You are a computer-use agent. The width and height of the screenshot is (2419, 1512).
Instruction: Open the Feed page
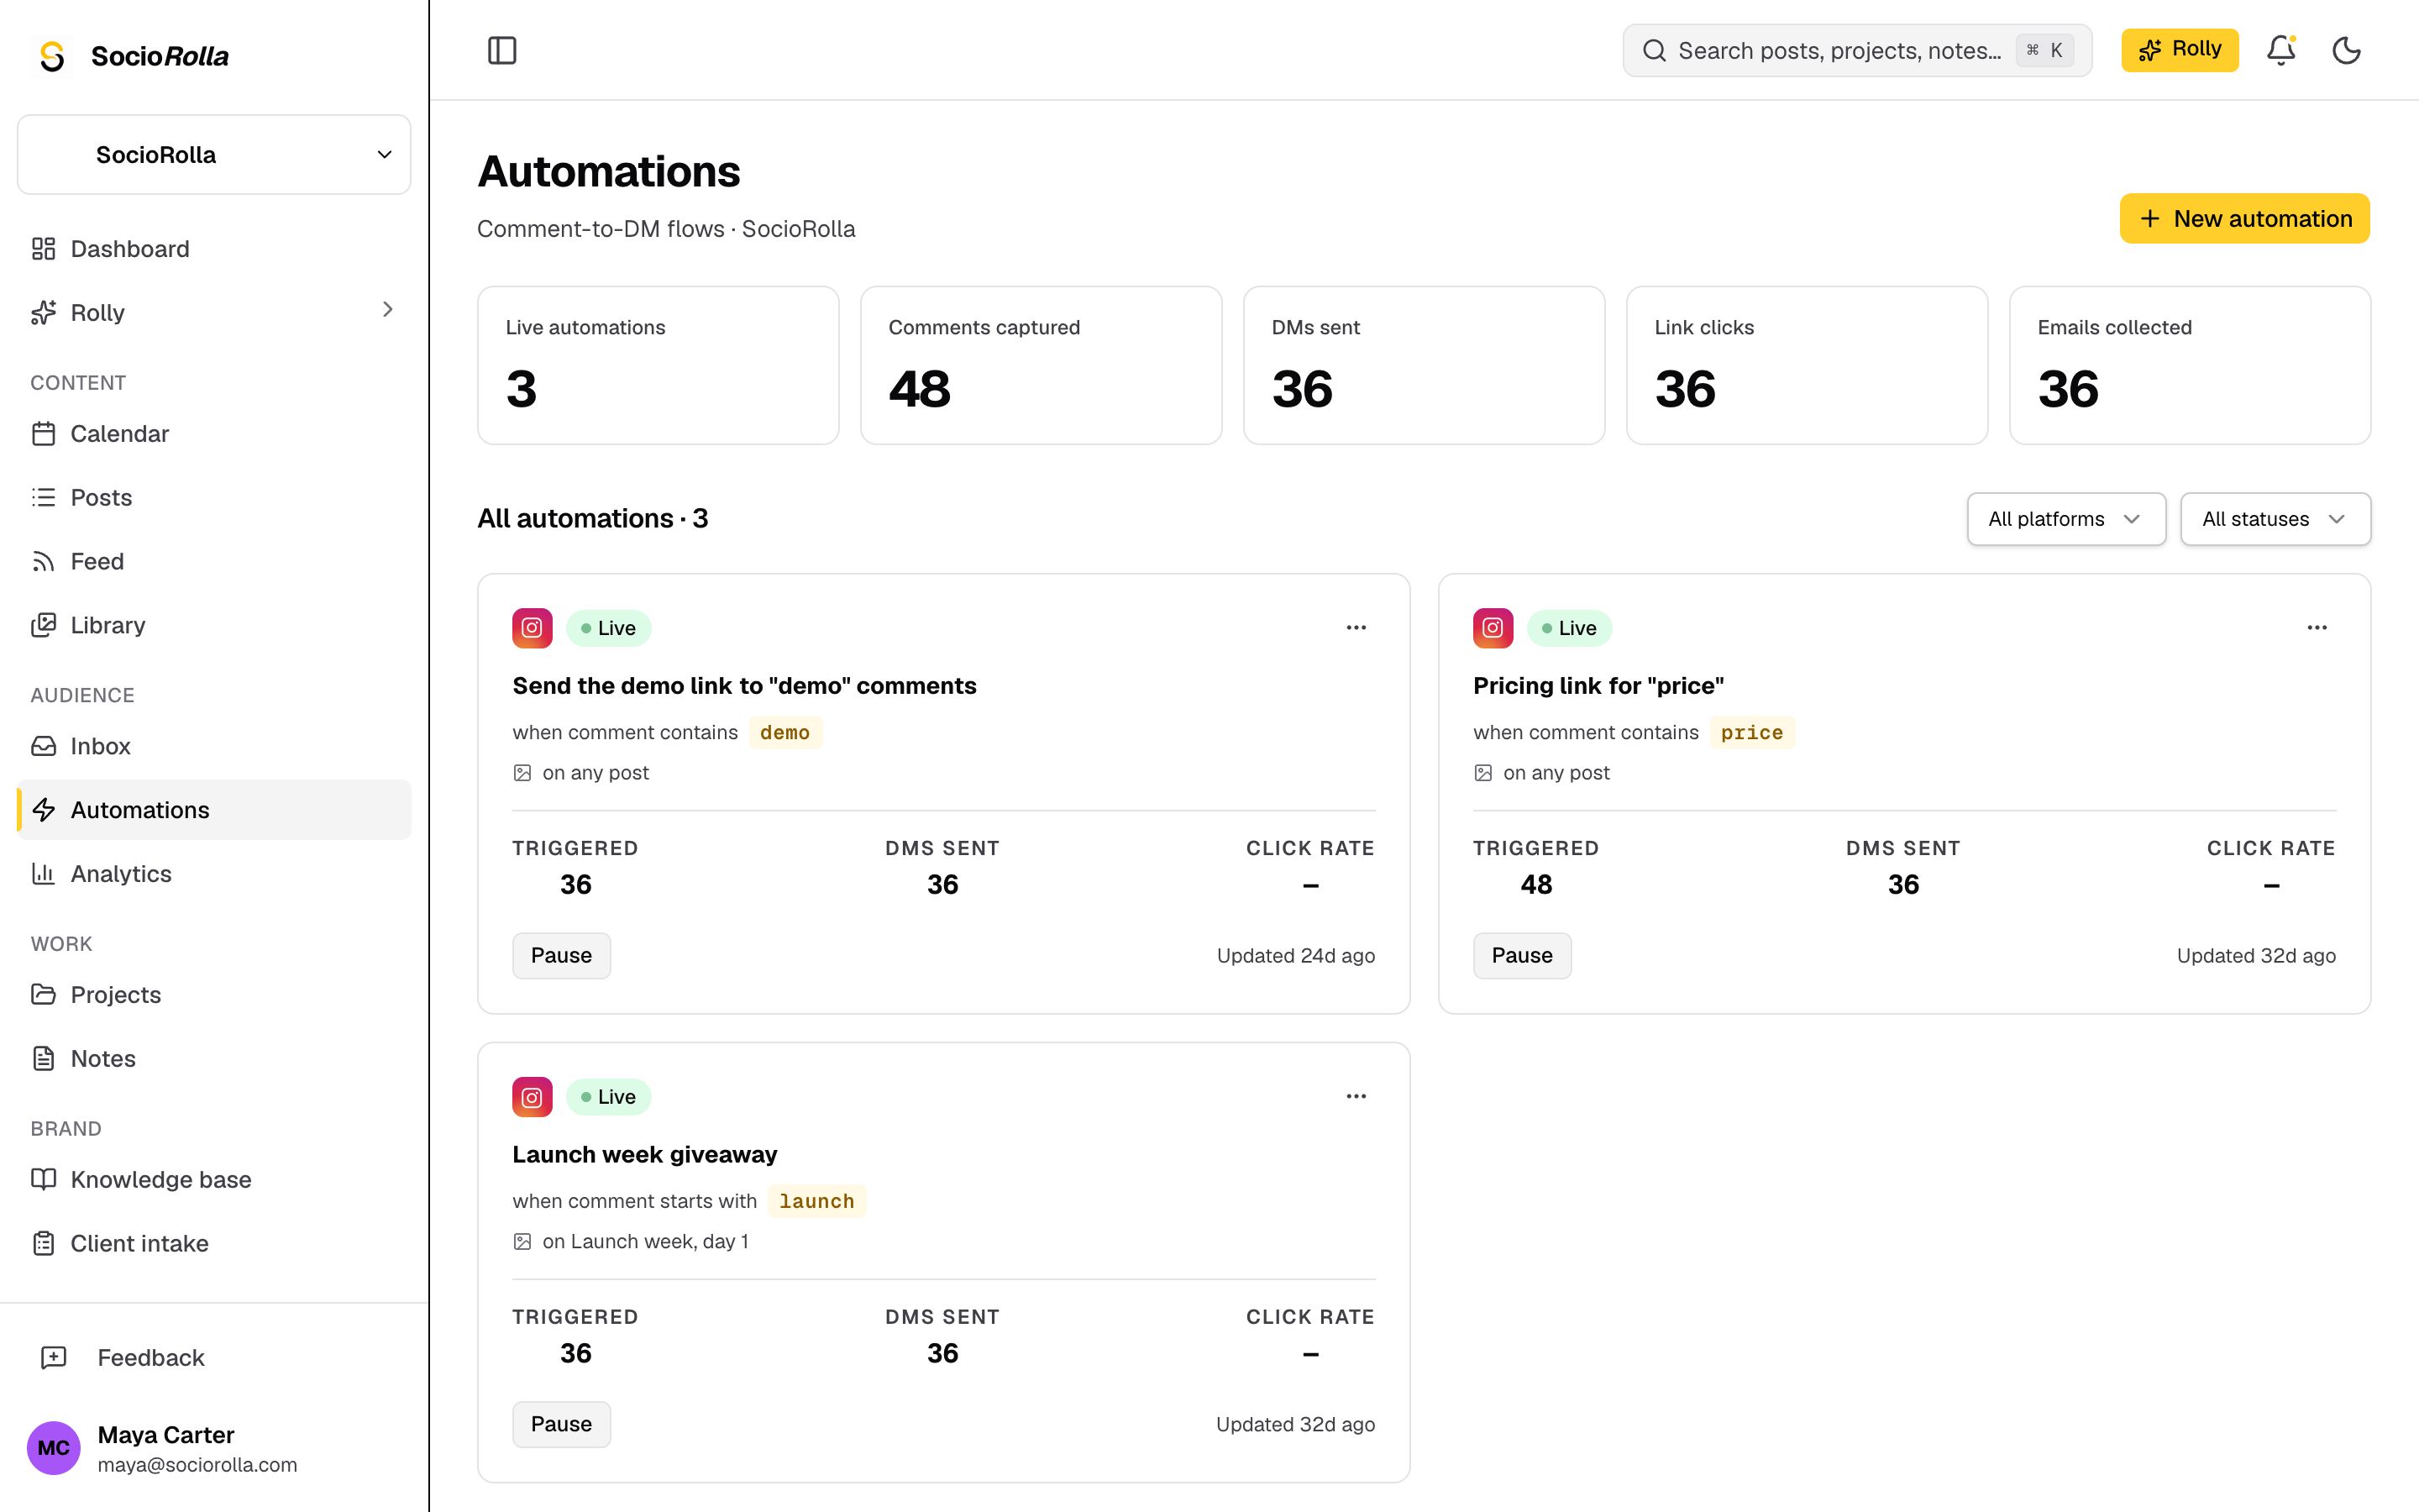[214, 562]
